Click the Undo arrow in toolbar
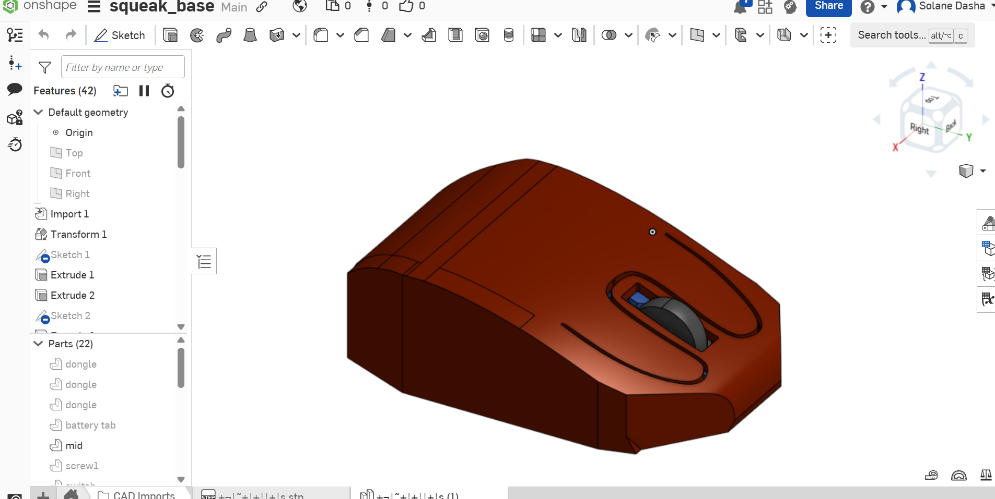Screen dimensions: 995x499 pos(44,35)
